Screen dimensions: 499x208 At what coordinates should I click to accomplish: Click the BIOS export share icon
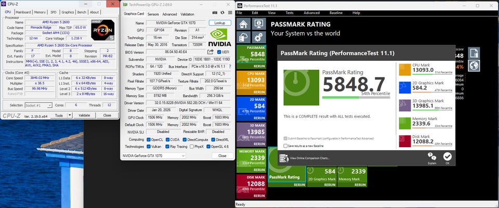tap(211, 52)
